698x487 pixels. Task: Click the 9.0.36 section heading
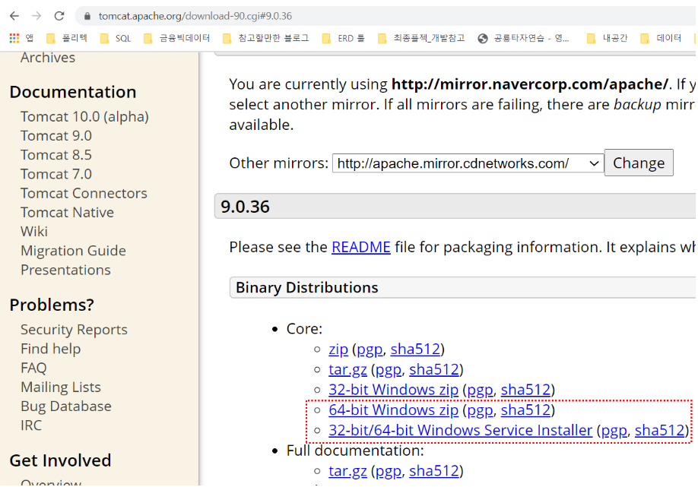click(246, 207)
